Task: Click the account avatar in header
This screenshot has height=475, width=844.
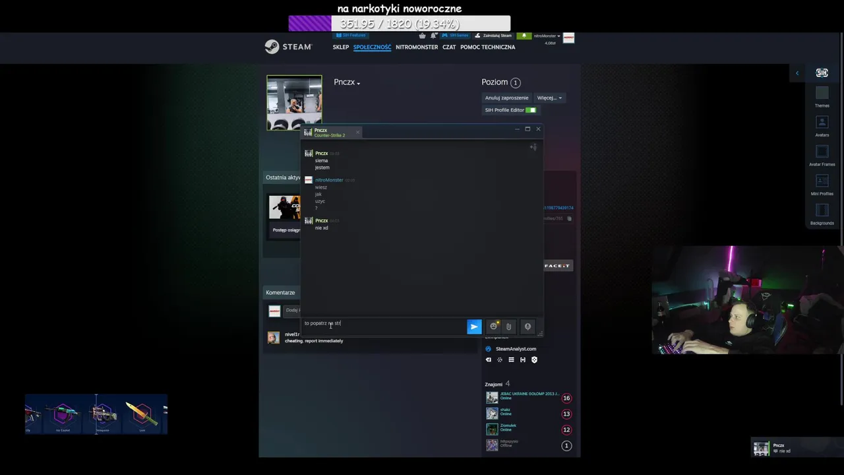Action: click(x=568, y=38)
